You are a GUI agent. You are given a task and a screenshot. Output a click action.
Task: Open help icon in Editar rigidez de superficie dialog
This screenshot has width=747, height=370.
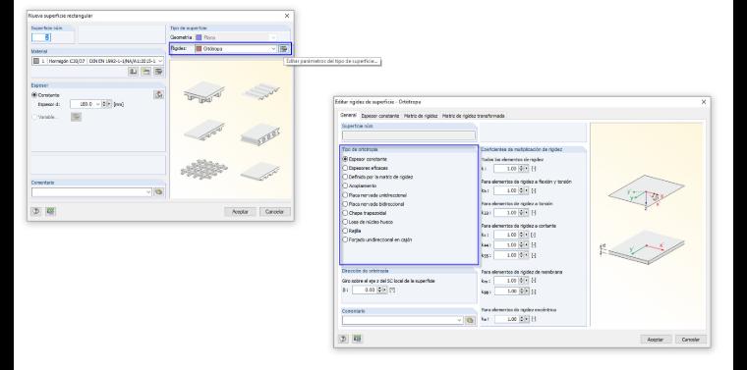click(343, 339)
